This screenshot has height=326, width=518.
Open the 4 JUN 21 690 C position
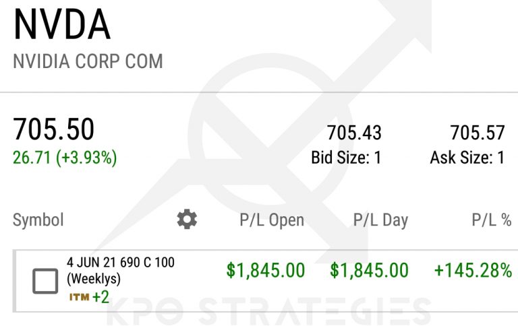[x=120, y=263]
